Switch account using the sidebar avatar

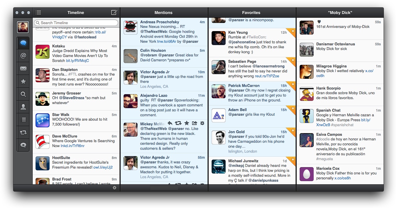[23, 27]
